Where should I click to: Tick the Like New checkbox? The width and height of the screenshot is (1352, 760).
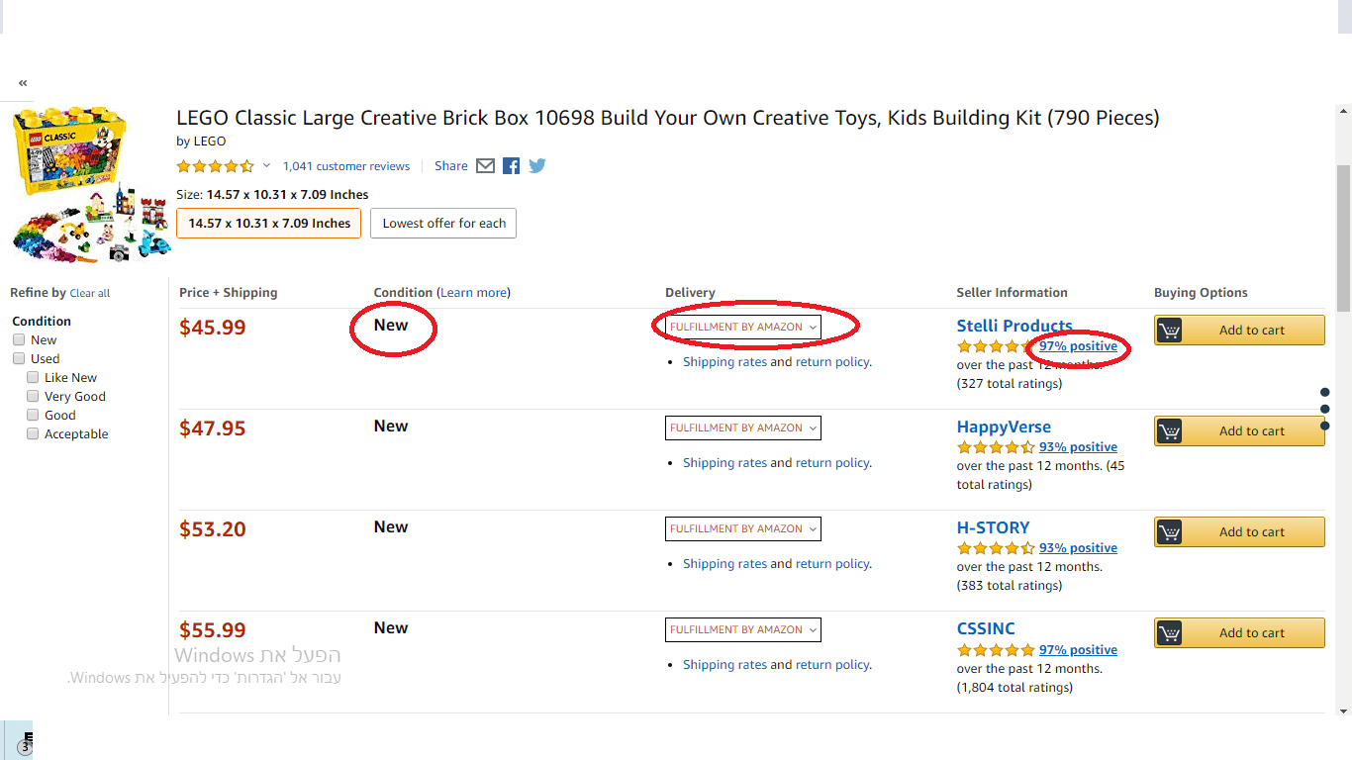click(33, 378)
